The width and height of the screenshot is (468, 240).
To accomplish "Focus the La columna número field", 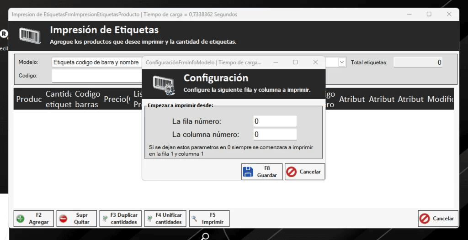I will click(x=275, y=135).
